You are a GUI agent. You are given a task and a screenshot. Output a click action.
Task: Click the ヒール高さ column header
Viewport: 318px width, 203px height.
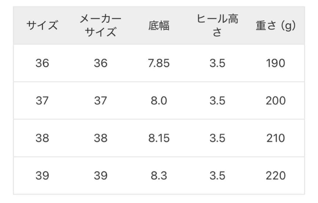pos(217,26)
